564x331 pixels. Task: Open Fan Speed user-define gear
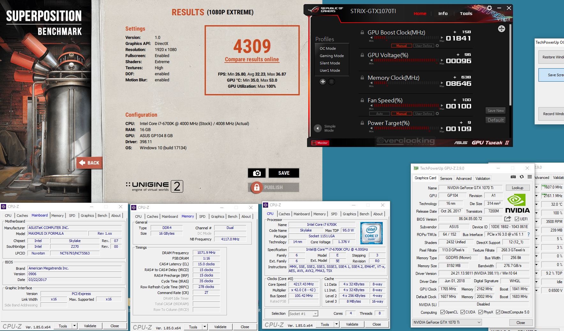(x=437, y=114)
